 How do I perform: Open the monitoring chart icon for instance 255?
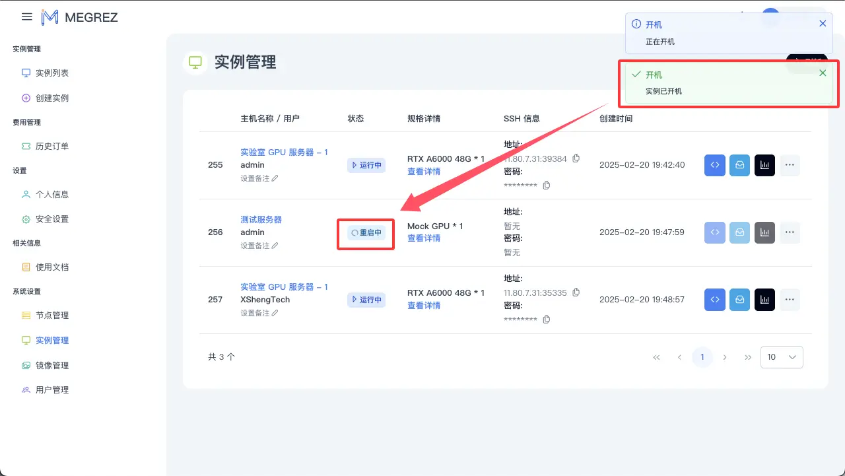tap(764, 165)
